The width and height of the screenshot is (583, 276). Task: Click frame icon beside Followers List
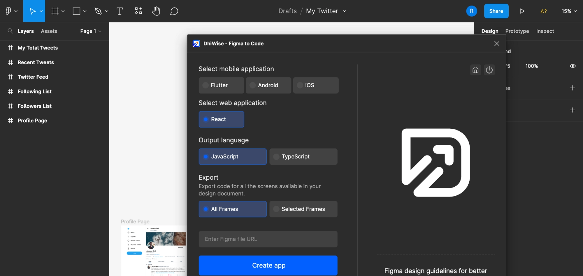tap(10, 106)
